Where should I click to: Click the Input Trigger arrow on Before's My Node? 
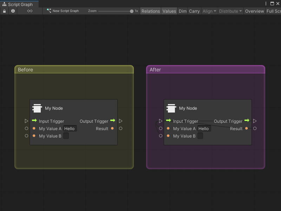pyautogui.click(x=34, y=121)
